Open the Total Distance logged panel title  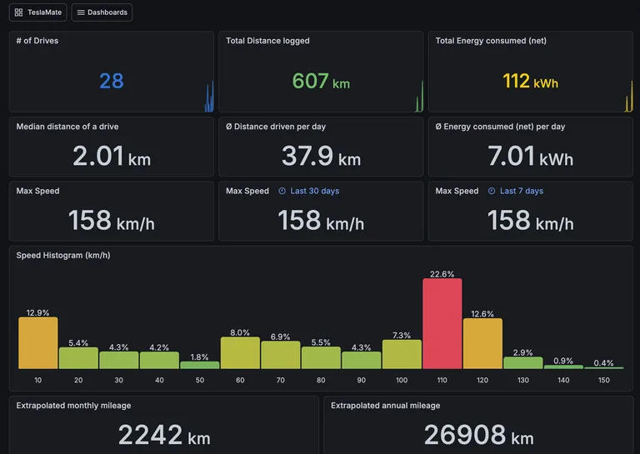(x=267, y=41)
